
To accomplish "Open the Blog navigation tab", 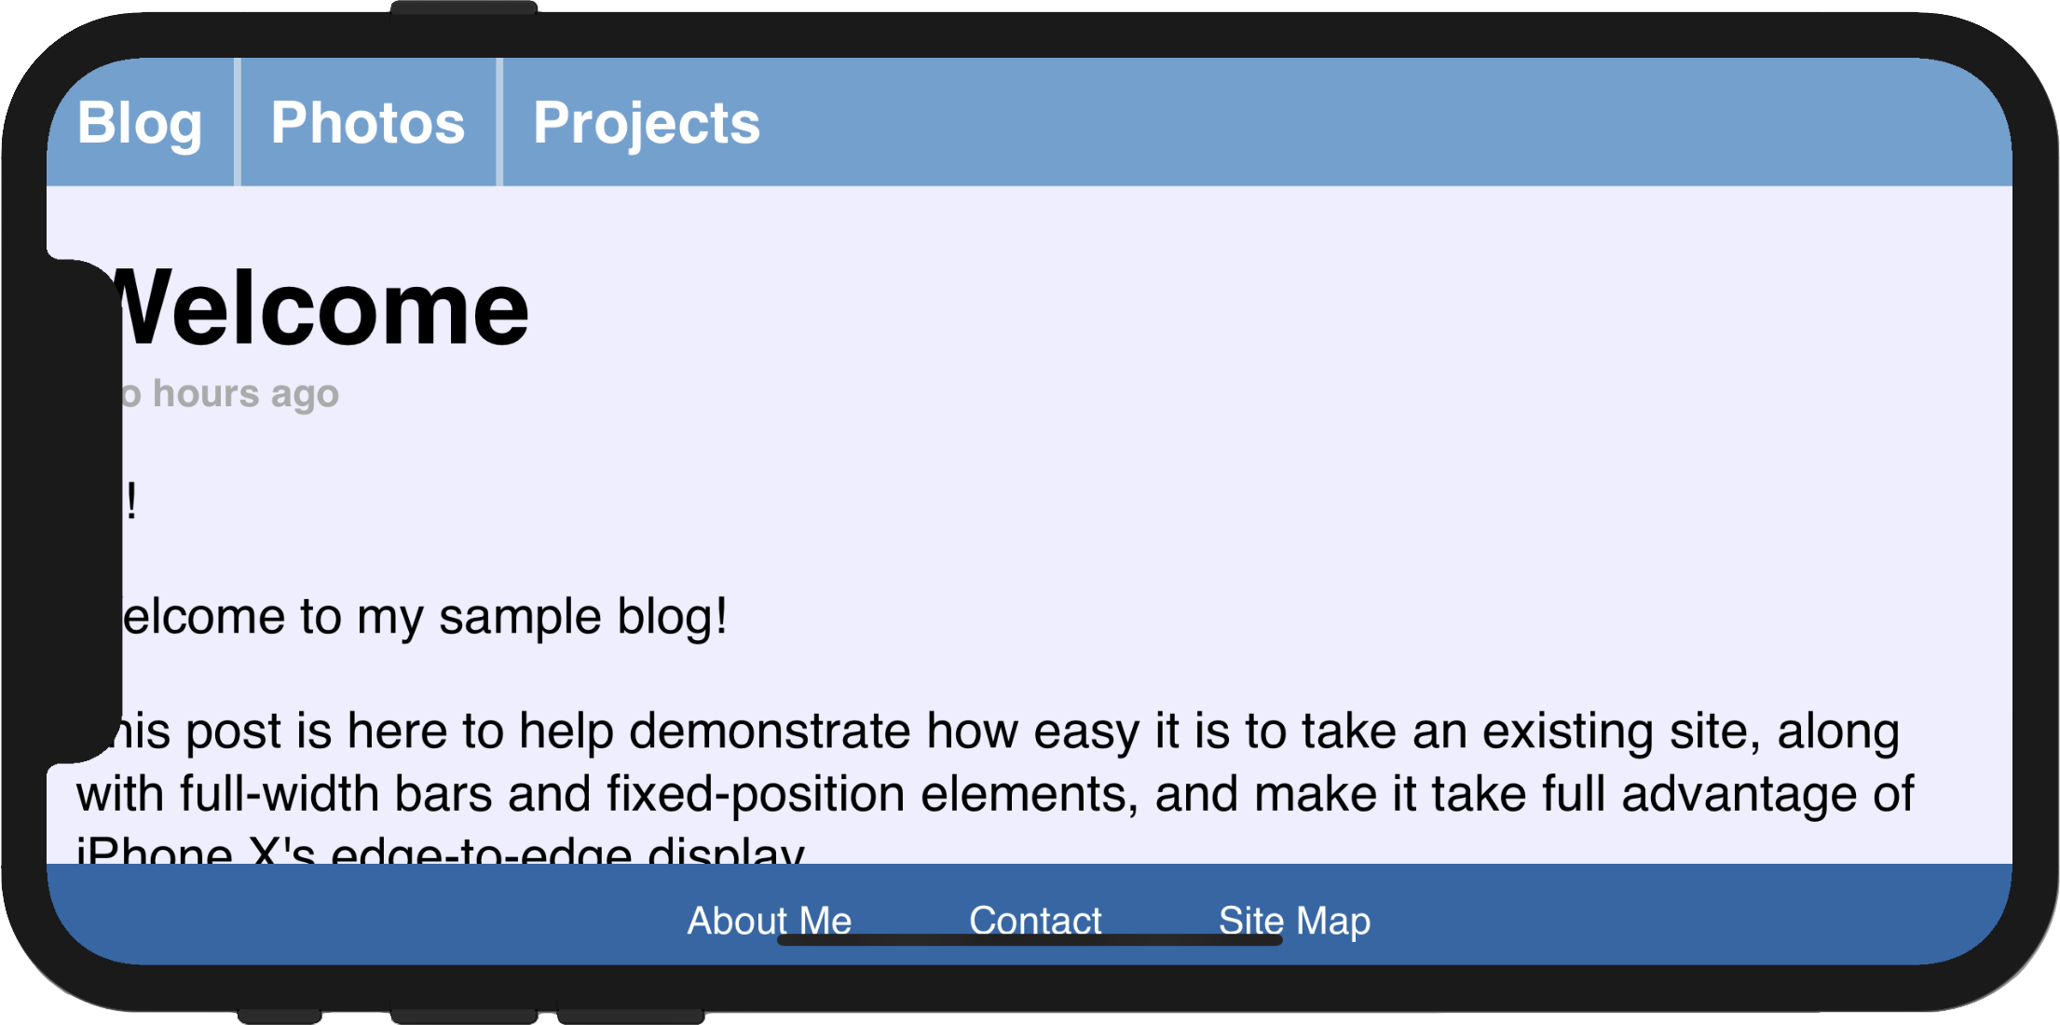I will (x=140, y=122).
